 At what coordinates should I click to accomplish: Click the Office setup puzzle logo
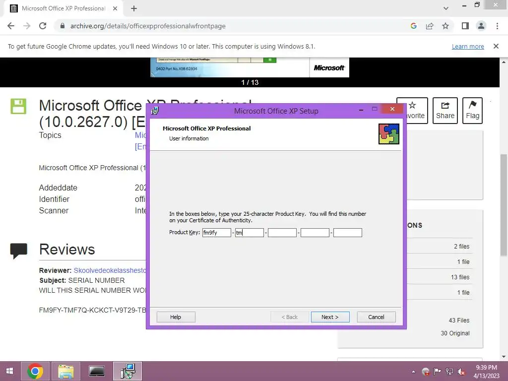coord(389,134)
